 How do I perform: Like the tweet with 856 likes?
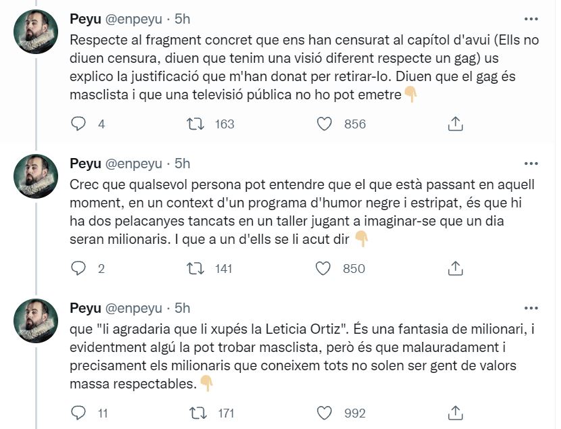point(325,124)
